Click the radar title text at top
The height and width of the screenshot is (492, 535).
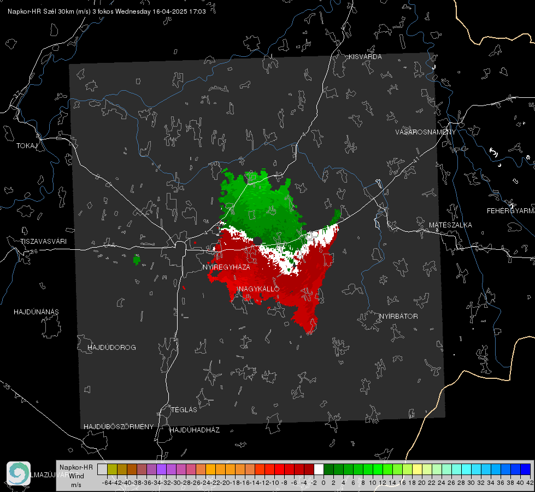pyautogui.click(x=107, y=11)
